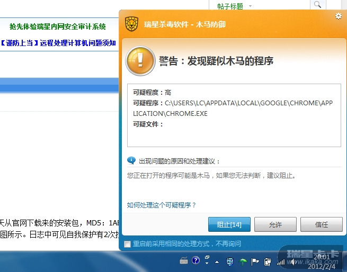The image size is (347, 272).
Task: Open the blue shield tray icon
Action: 230,262
